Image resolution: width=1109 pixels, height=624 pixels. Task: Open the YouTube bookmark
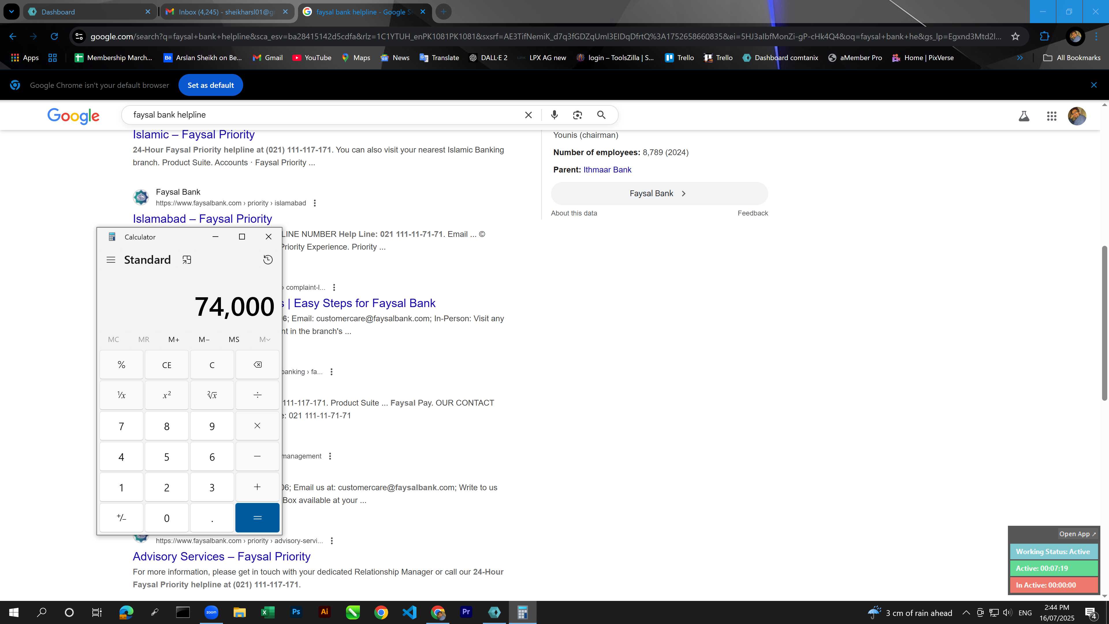click(312, 58)
